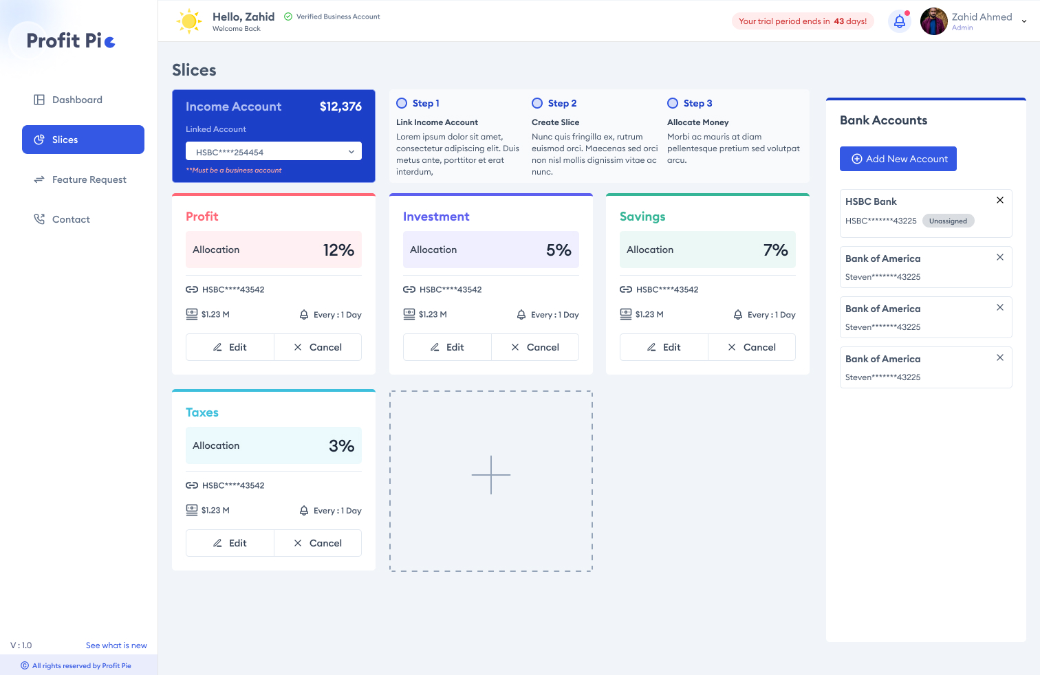Click the money icon in Investment slice
This screenshot has width=1040, height=675.
point(409,314)
